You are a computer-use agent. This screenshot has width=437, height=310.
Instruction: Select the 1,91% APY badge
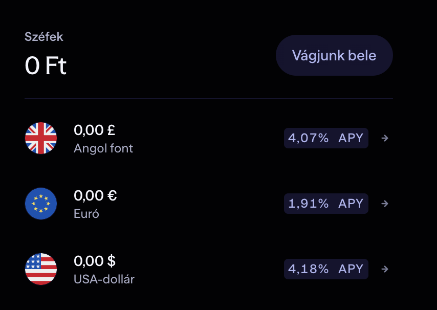[x=325, y=204]
